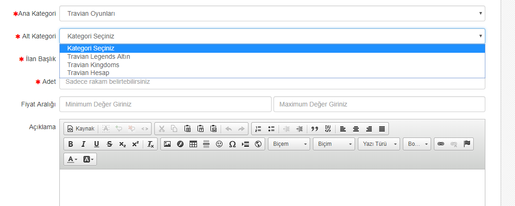Click the redo arrow icon

point(242,129)
